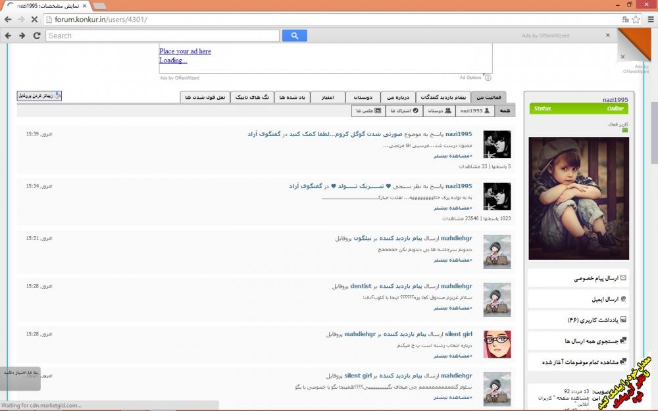Click icon beside جستجوی همه ارسال ها

pos(623,341)
